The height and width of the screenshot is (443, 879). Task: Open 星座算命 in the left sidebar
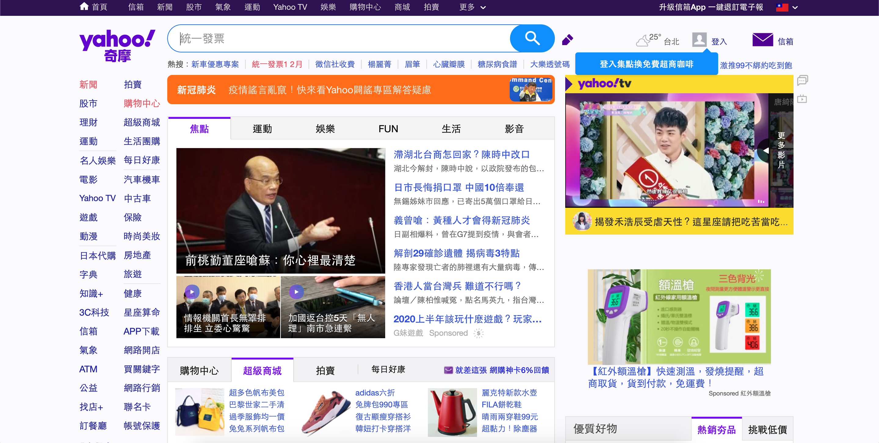142,312
